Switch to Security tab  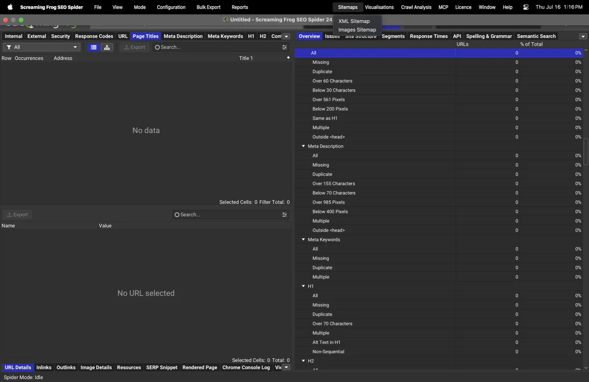point(61,36)
